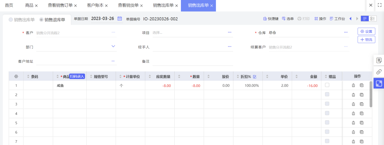
Task: Check the 赠品 checkbox in row 5
Action: pyautogui.click(x=327, y=122)
